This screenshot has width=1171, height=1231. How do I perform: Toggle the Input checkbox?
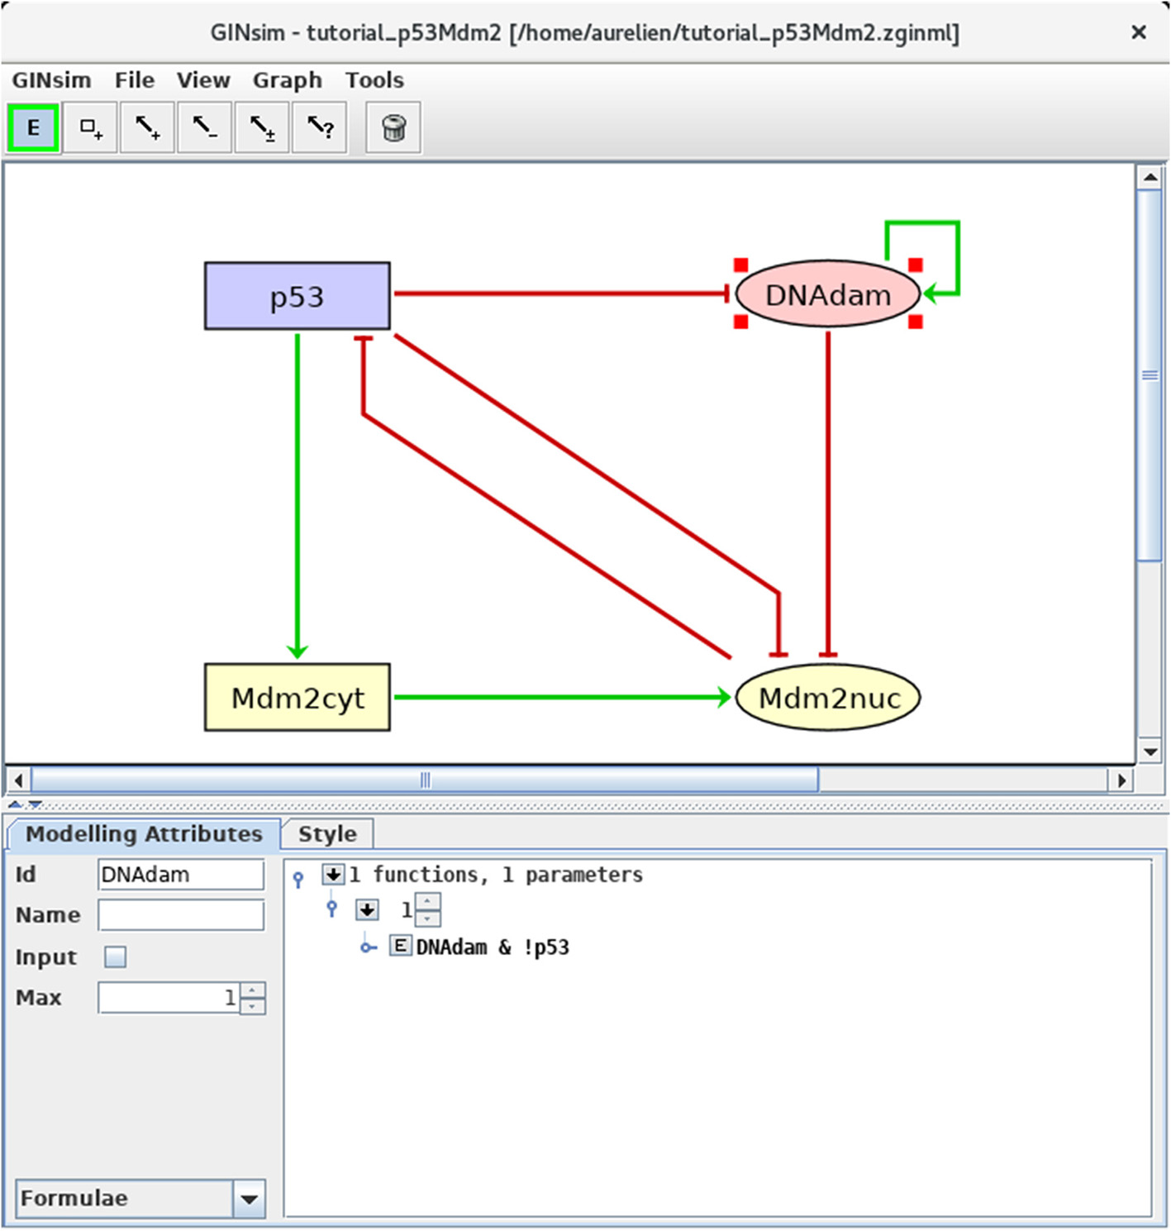coord(116,957)
